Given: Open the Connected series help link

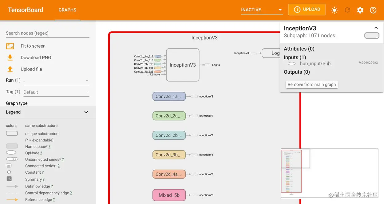Looking at the screenshot, I should [59, 166].
